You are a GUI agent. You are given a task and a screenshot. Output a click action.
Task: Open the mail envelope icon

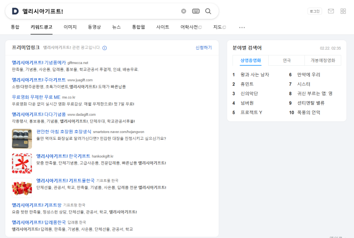[331, 11]
